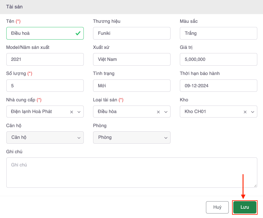Click the Thương hiệu field with Funiki
This screenshot has width=263, height=218.
tap(131, 33)
